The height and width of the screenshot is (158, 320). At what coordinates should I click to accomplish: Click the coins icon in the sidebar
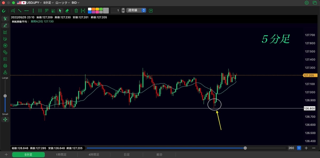click(5, 52)
